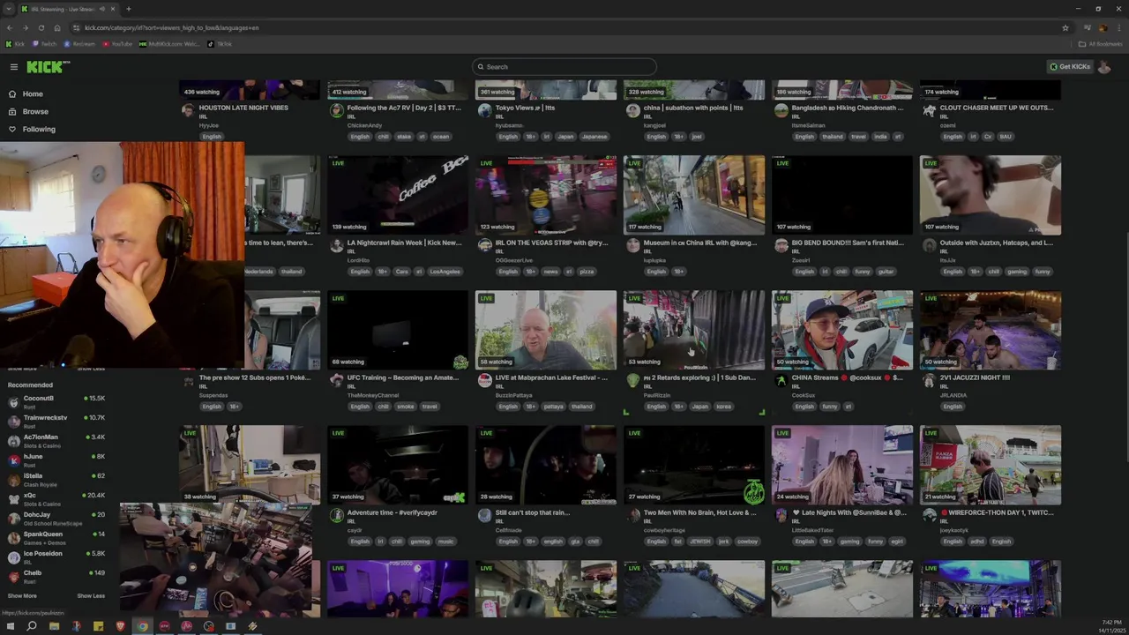Go to Home in sidebar

point(33,93)
